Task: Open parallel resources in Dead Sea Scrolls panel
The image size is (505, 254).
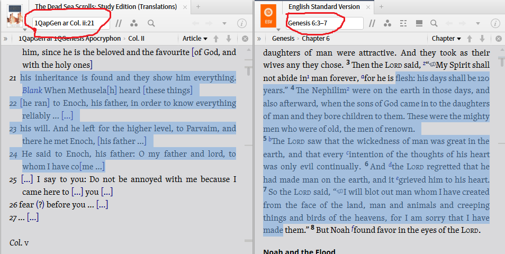Action: [119, 23]
